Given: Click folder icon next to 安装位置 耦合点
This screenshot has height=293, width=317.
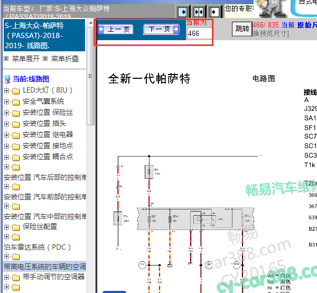Looking at the screenshot, I should click(16, 158).
